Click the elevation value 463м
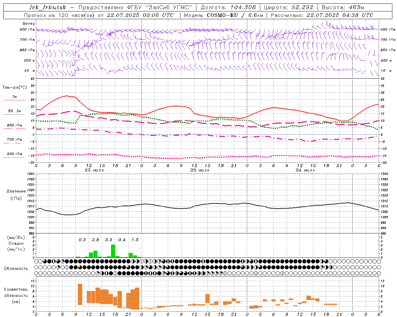Screen dimensions: 397x317 tap(356, 7)
